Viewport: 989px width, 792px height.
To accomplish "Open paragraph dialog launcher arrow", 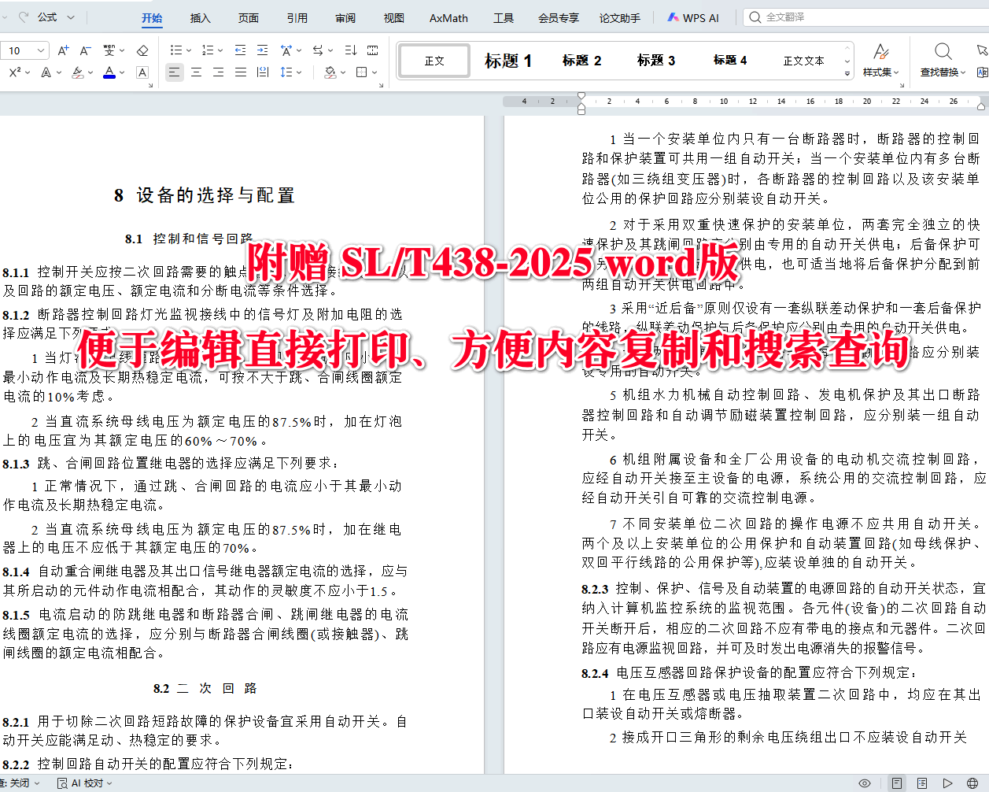I will click(x=382, y=84).
